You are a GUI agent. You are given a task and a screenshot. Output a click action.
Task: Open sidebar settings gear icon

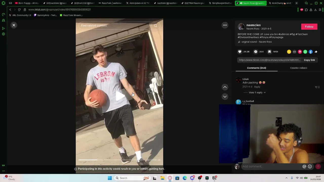pos(3,34)
